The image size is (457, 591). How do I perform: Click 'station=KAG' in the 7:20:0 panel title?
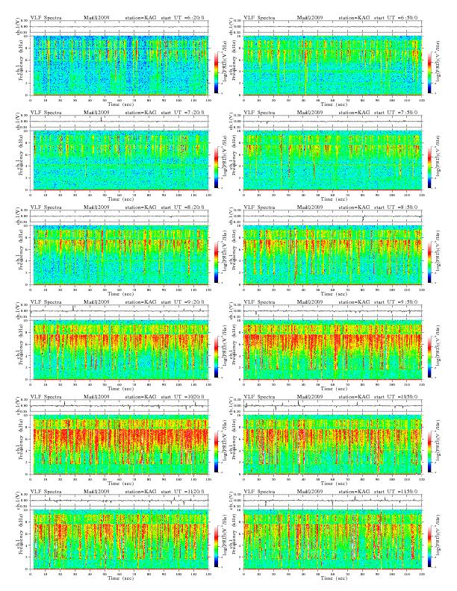click(140, 113)
